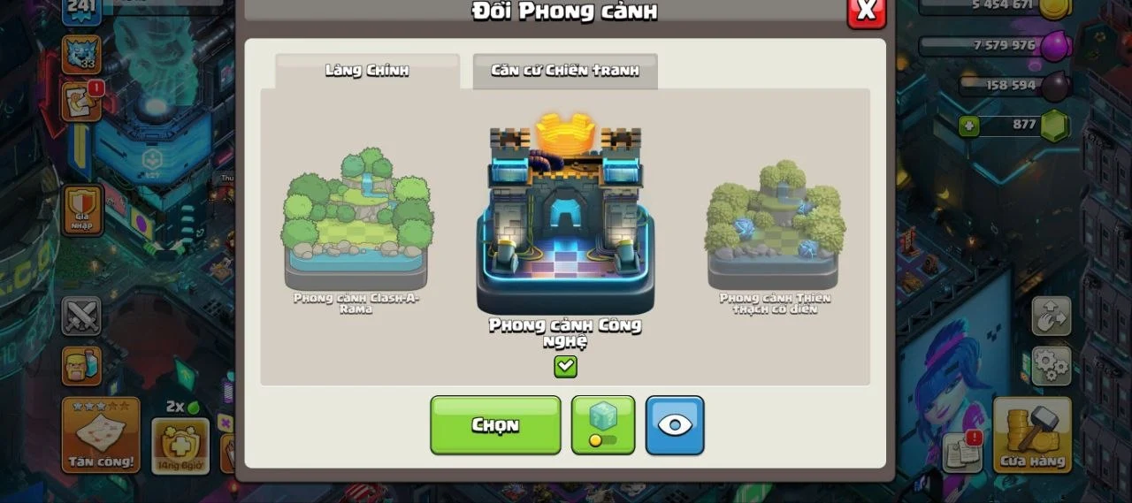1132x503 pixels.
Task: Open the blue wolf league badge icon
Action: click(x=81, y=54)
